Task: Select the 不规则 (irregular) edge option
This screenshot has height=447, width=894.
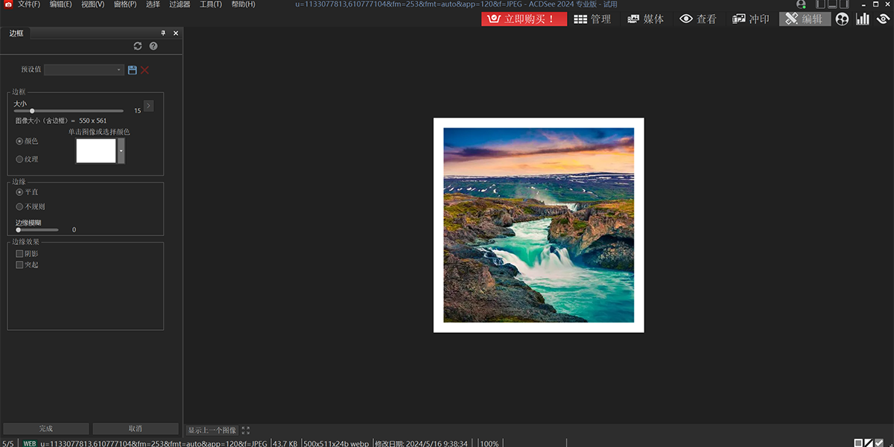Action: pos(19,206)
